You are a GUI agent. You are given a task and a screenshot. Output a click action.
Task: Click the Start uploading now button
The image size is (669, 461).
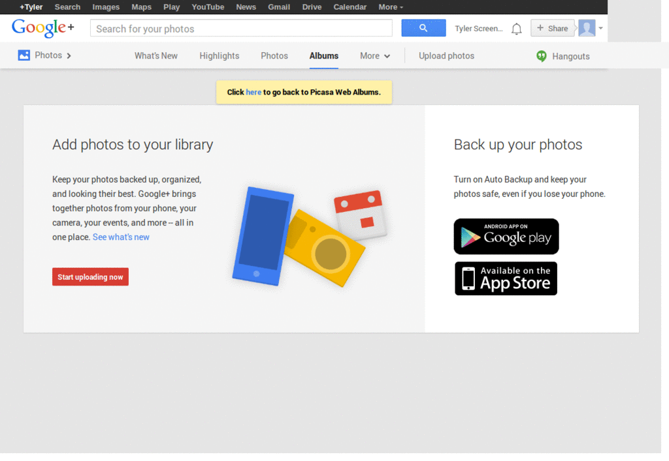tap(90, 276)
